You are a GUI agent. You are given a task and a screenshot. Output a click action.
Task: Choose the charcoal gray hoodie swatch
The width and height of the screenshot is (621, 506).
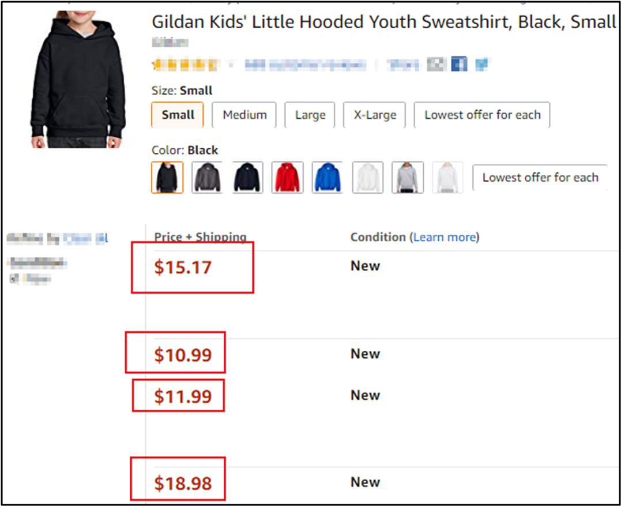coord(207,177)
